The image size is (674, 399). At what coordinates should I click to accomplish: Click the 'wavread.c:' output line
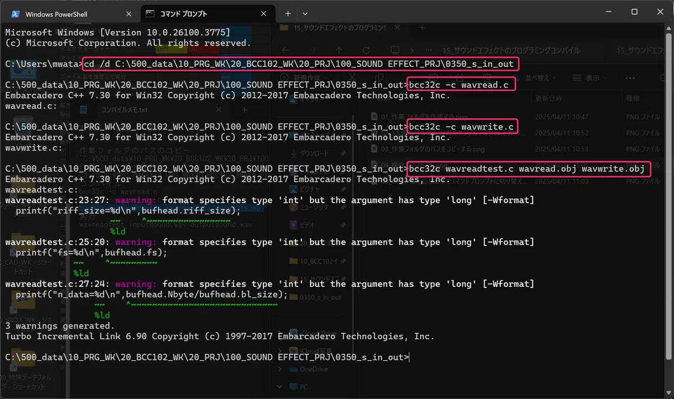[31, 106]
